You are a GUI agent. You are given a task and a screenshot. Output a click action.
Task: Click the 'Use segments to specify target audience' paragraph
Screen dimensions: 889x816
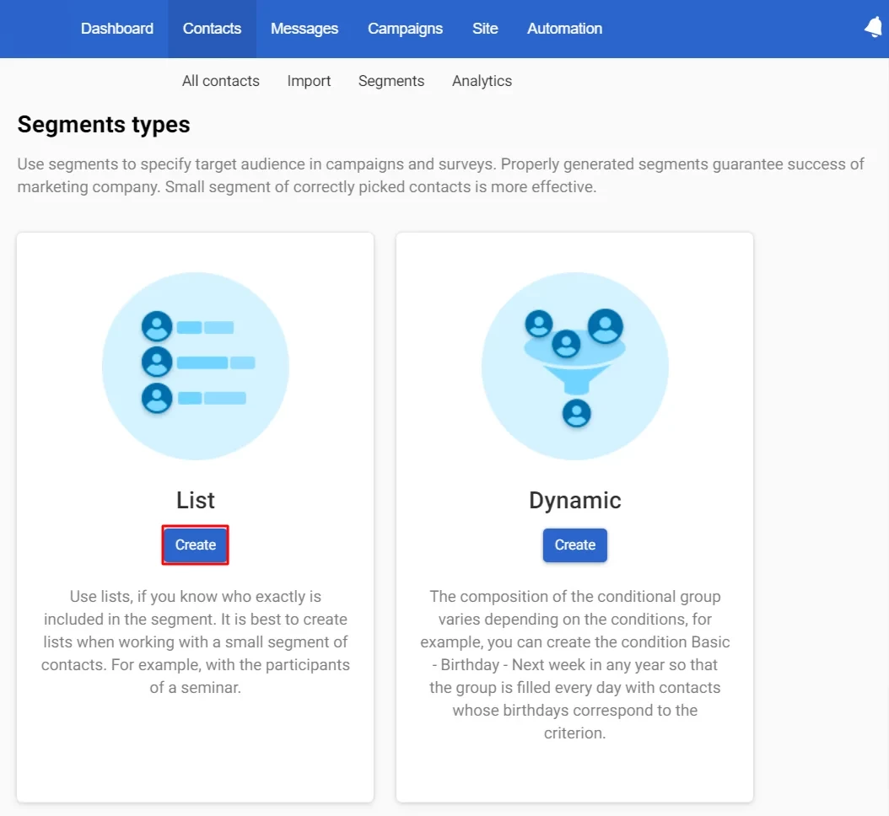click(440, 175)
